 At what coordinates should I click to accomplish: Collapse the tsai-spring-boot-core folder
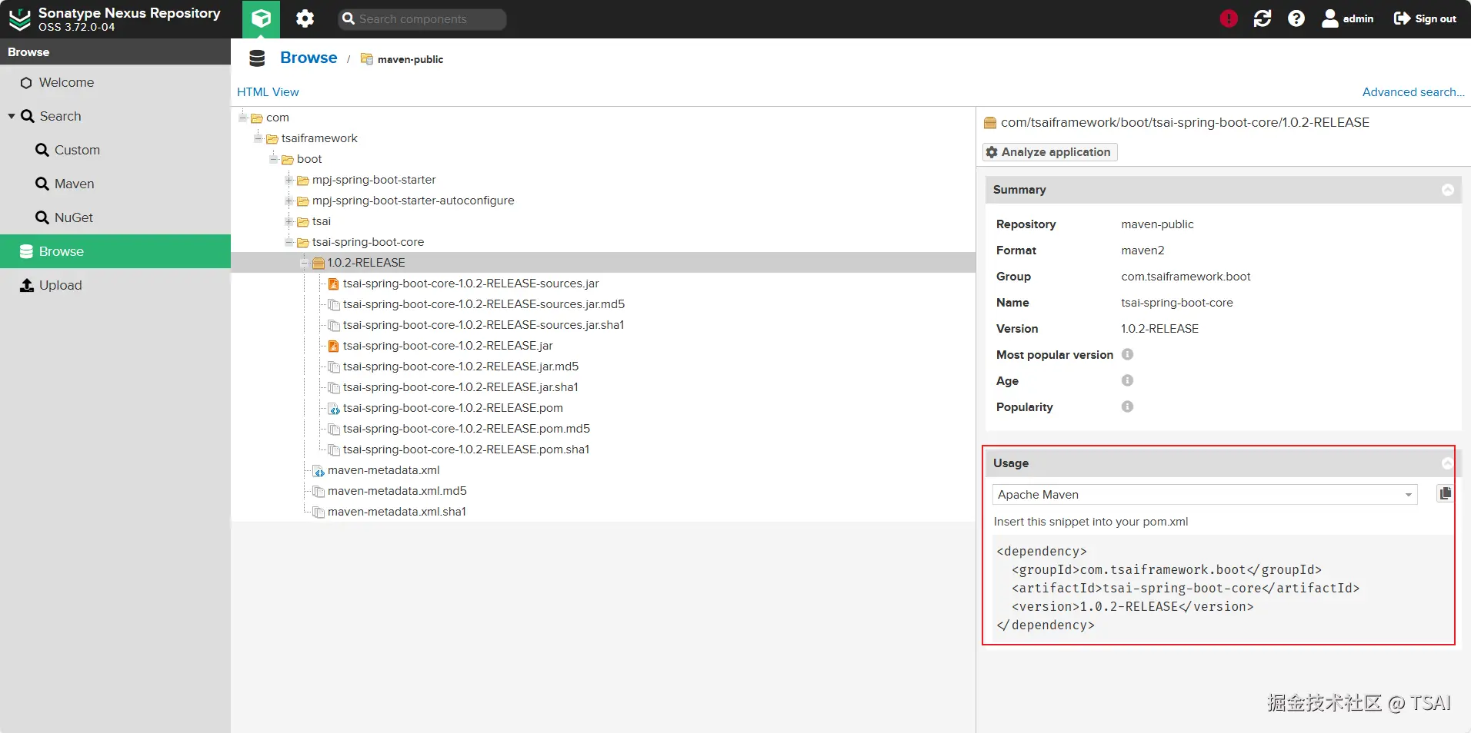[289, 242]
